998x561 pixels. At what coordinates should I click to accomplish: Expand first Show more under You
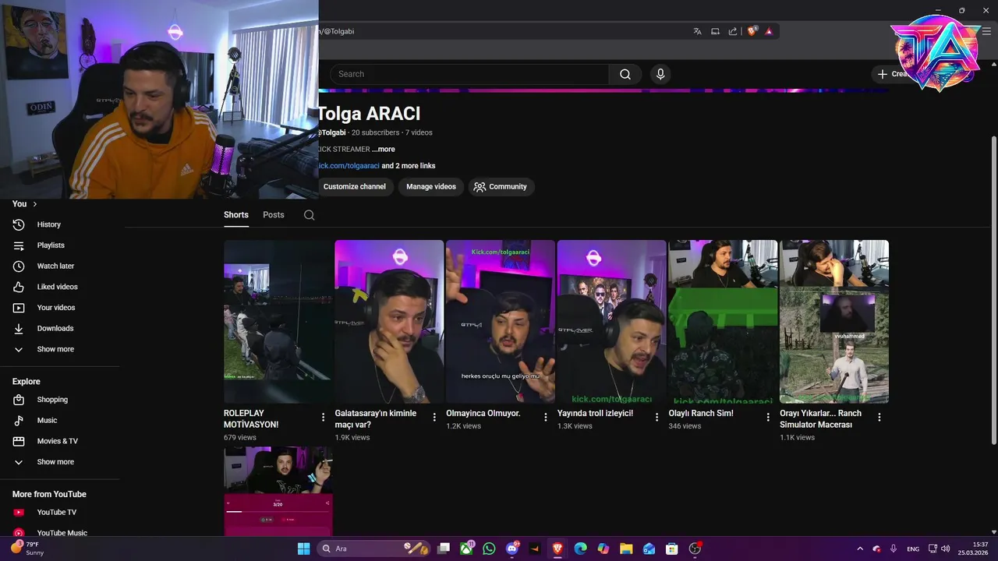point(55,350)
